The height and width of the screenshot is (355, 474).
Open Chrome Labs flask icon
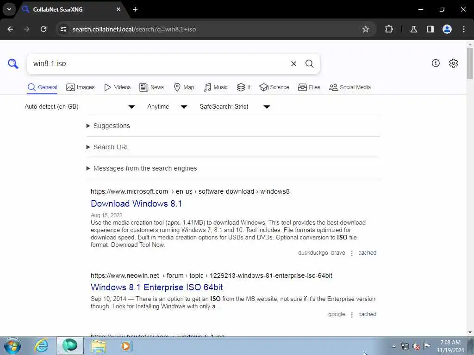pyautogui.click(x=414, y=29)
